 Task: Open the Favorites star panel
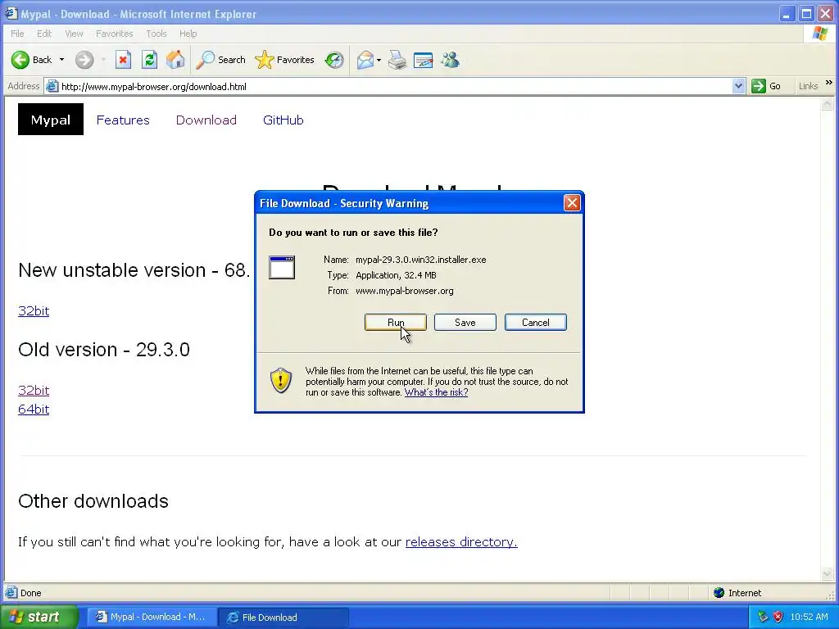click(284, 60)
